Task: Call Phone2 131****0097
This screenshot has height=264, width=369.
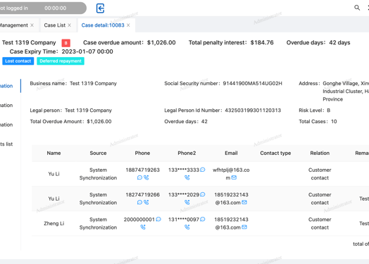Action: click(x=187, y=227)
